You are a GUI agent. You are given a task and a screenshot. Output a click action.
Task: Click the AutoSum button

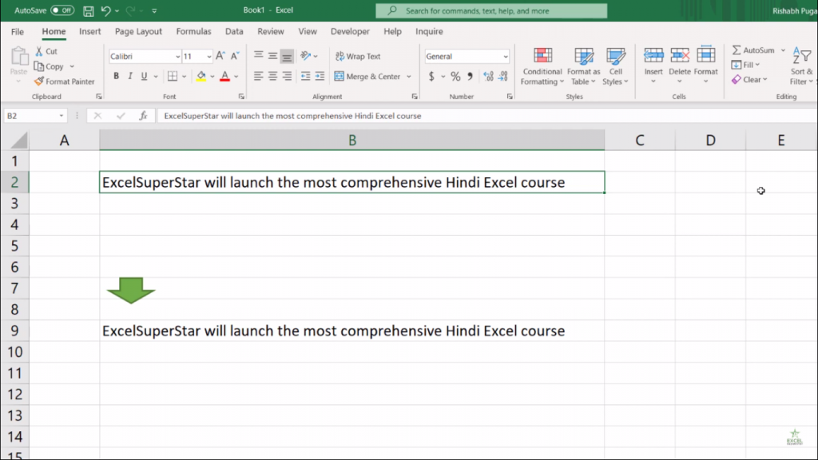(x=752, y=50)
